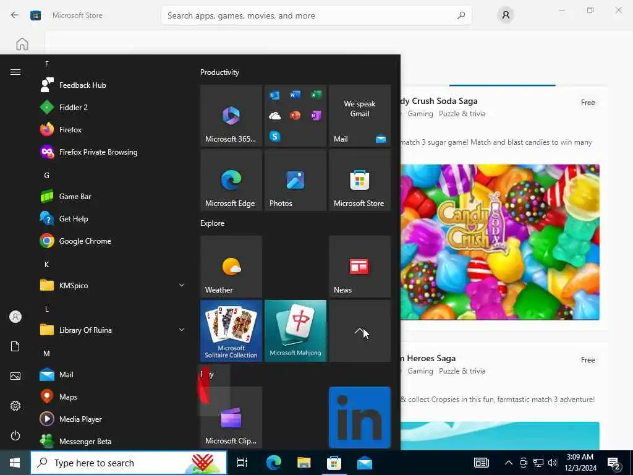Show hidden system tray icons
Screen dimensions: 633x475
(x=509, y=463)
